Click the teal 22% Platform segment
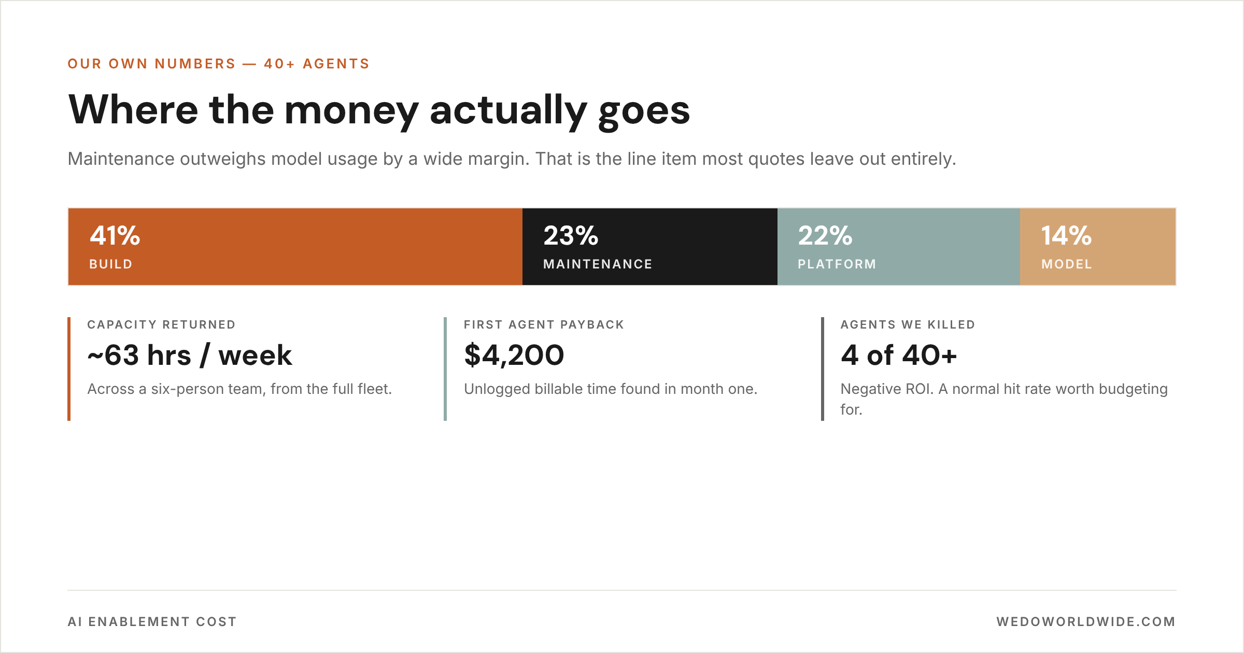This screenshot has height=653, width=1244. [x=899, y=247]
